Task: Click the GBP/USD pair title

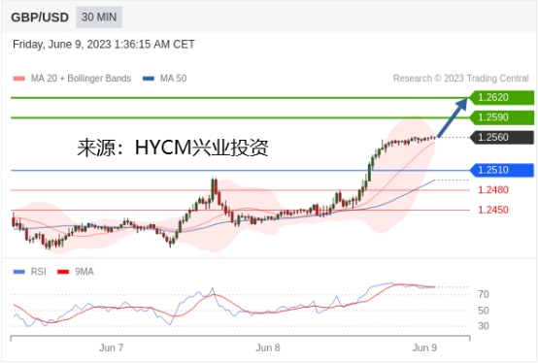Action: tap(40, 17)
